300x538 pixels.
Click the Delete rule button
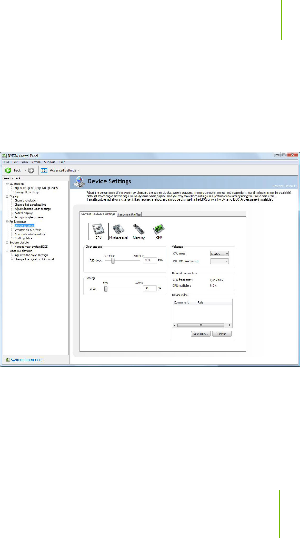pyautogui.click(x=222, y=334)
